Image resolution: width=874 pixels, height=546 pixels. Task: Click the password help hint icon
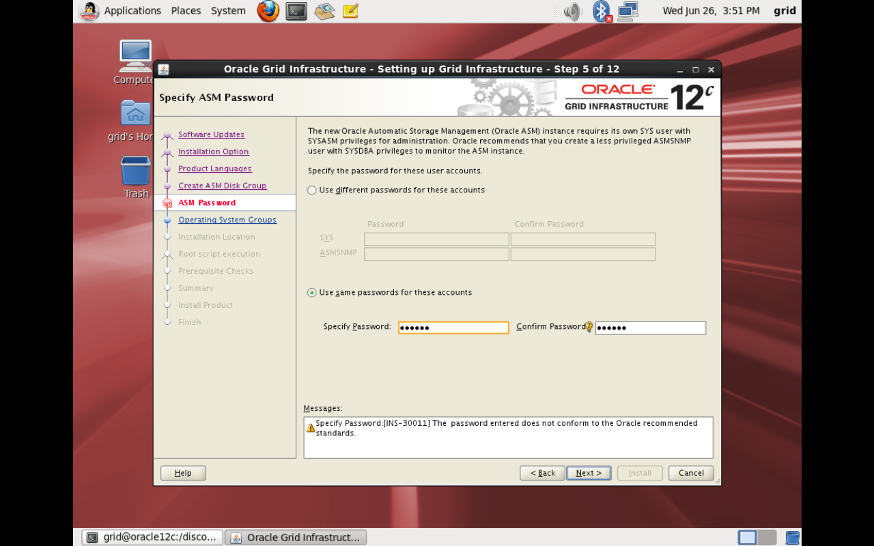[589, 327]
